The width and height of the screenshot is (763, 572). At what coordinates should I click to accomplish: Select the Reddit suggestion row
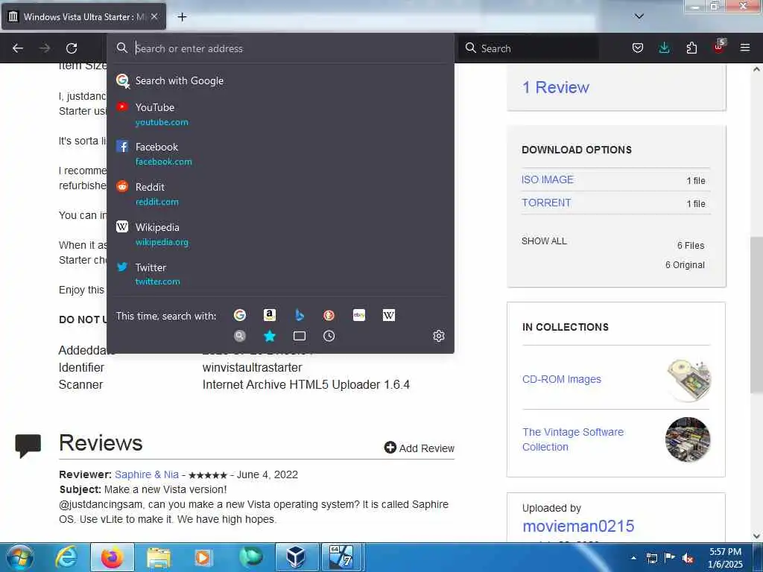[x=280, y=194]
